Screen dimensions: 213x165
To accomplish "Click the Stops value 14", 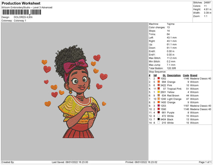I will (x=168, y=31).
